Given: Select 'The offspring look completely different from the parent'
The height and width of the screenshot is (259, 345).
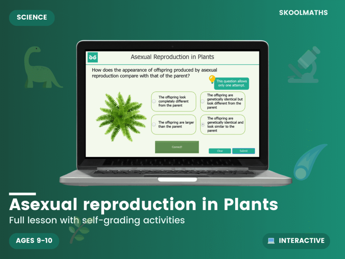Looking at the screenshot, I should [174, 102].
